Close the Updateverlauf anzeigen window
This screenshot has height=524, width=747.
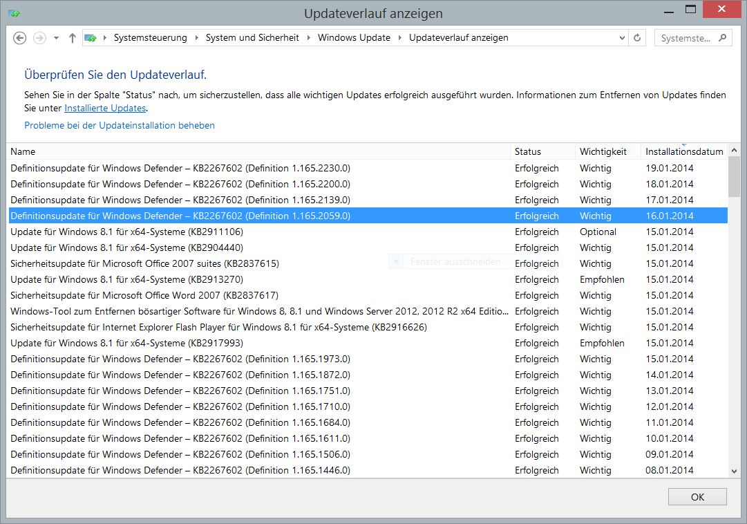pos(721,10)
